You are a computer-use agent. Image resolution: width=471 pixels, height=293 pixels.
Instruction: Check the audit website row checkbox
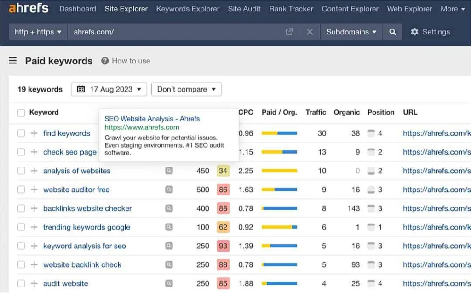click(x=21, y=283)
